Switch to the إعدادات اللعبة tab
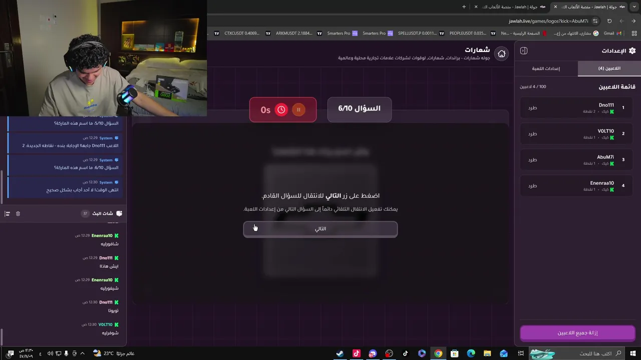Screen dimensions: 641x360 pos(546,68)
